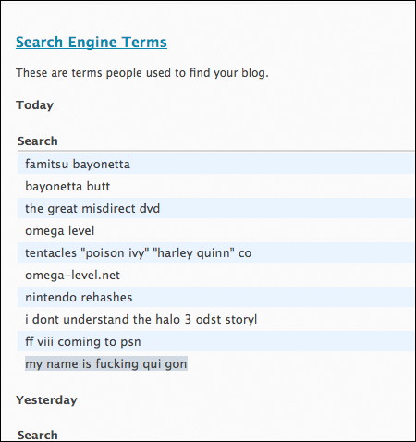Click the 'bayonetta butt' search term
The width and height of the screenshot is (416, 442).
tap(67, 187)
